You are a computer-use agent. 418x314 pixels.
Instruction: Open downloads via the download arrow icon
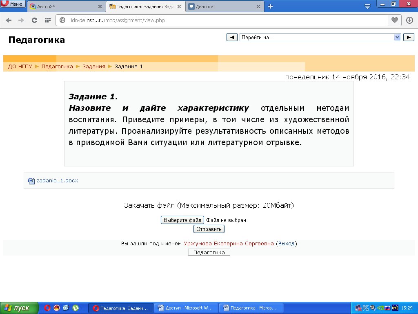409,20
